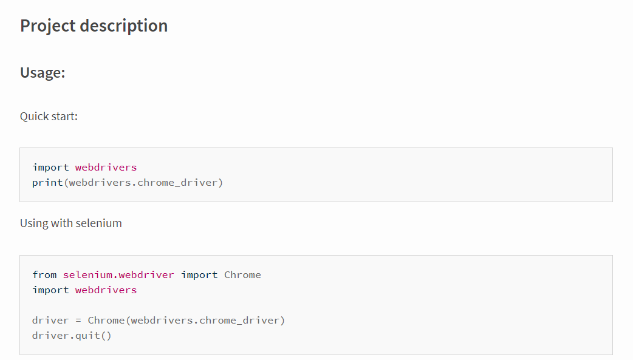Click the import keyword in the quick start code
This screenshot has height=360, width=633.
click(50, 167)
